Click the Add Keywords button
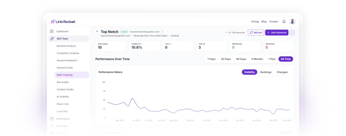This screenshot has height=136, width=346. (277, 33)
